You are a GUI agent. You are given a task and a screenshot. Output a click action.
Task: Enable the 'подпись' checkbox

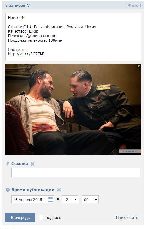pyautogui.click(x=41, y=217)
